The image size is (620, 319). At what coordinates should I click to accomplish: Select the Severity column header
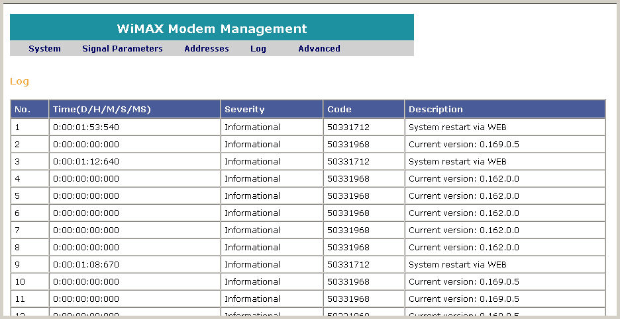click(244, 109)
